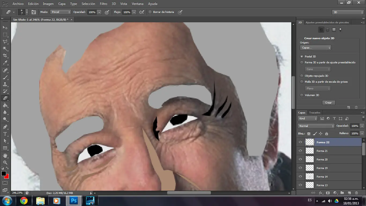Image resolution: width=366 pixels, height=206 pixels.
Task: Select the Eyedropper tool
Action: pos(5,63)
